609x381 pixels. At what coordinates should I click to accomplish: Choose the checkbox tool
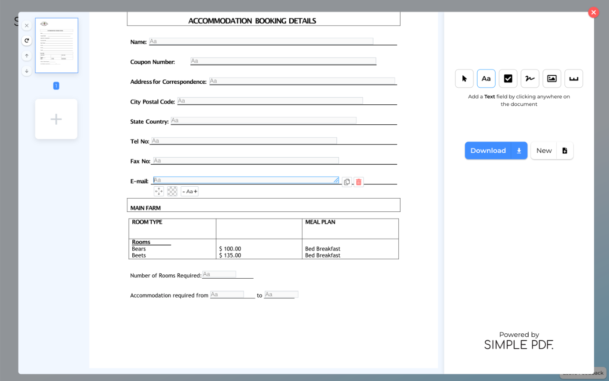pyautogui.click(x=508, y=79)
